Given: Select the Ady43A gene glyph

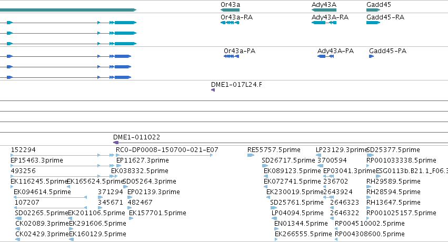Looking at the screenshot, I should tap(324, 10).
